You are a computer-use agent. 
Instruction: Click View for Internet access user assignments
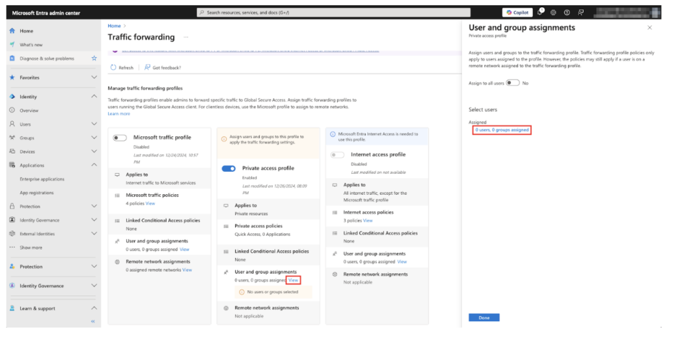pos(402,262)
